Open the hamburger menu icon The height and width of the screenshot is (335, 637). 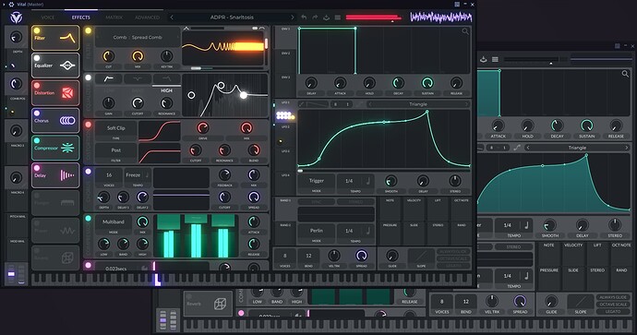coord(338,17)
